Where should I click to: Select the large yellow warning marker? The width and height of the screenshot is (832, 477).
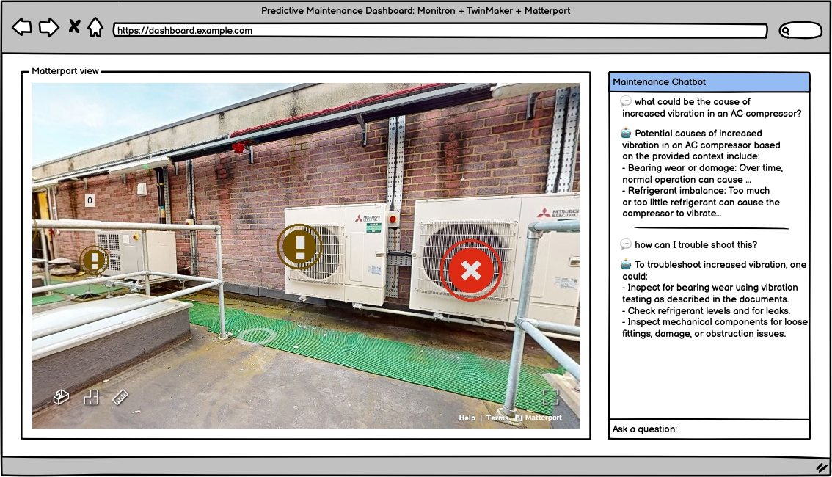coord(300,247)
